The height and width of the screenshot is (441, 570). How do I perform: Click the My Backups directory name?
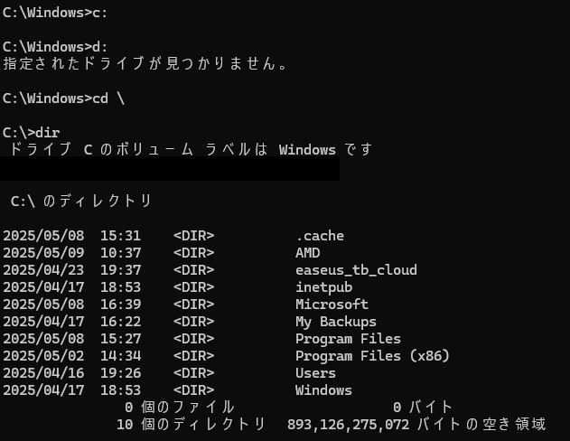point(336,322)
